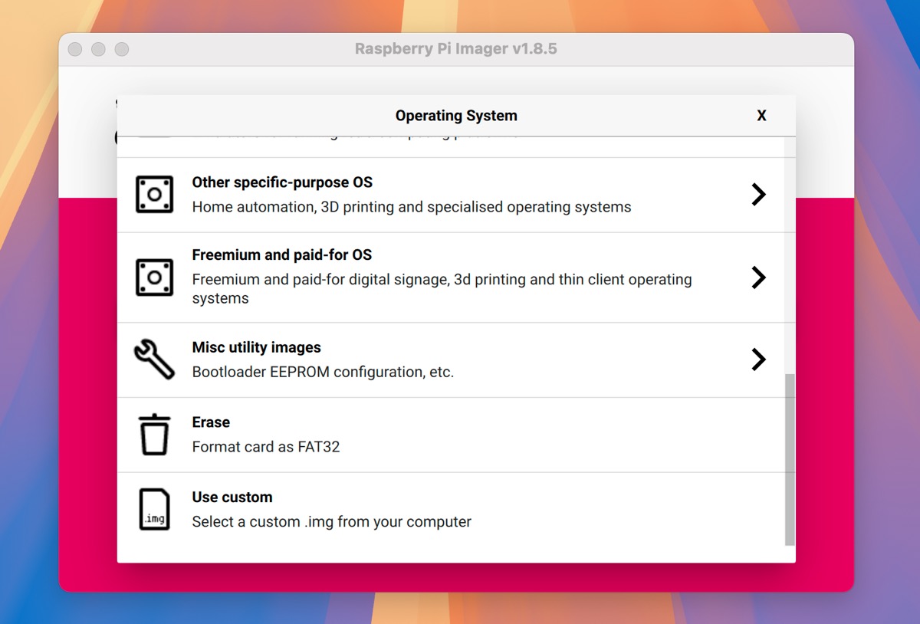This screenshot has width=920, height=624.
Task: Open Misc utility images title text
Action: pyautogui.click(x=256, y=347)
